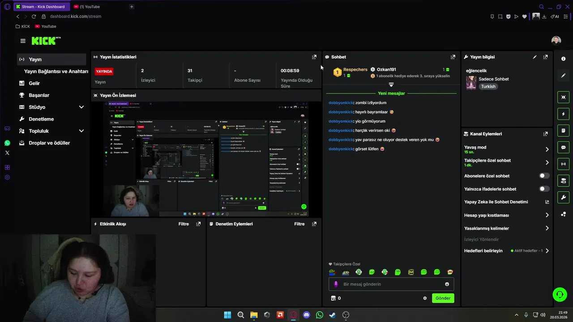Screen dimensions: 573x322
Task: Pop out the Yayın İstatistikleri panel
Action: click(314, 57)
